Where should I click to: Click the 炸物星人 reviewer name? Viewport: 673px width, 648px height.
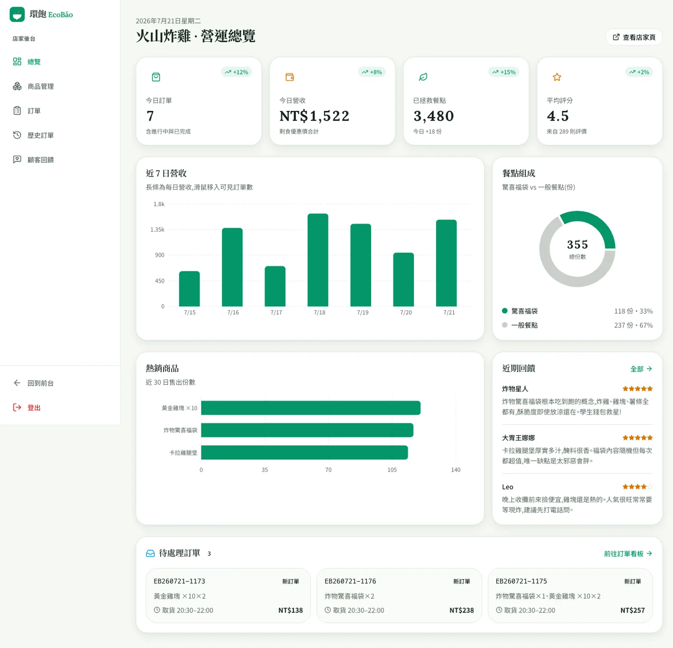[x=515, y=389]
